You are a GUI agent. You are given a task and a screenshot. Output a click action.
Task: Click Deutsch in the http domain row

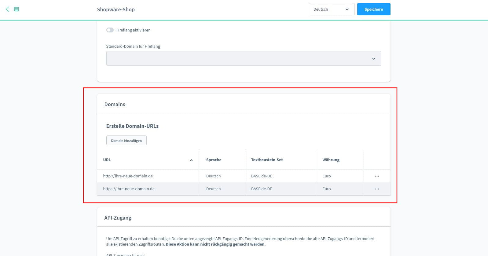(213, 176)
